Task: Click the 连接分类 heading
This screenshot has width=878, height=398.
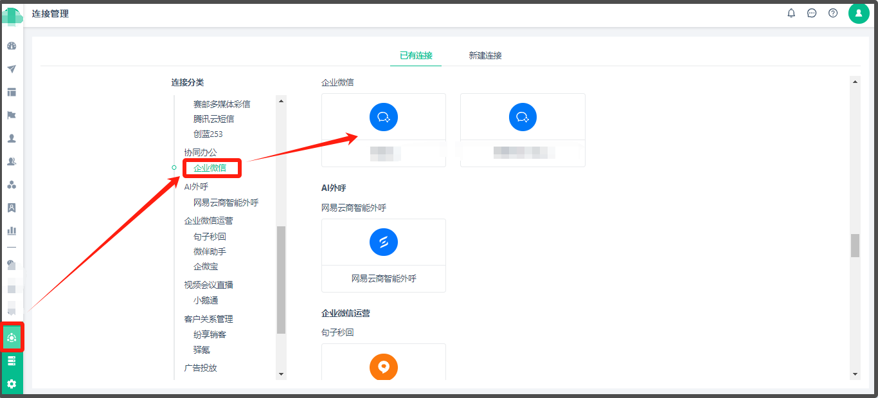Action: coord(188,82)
